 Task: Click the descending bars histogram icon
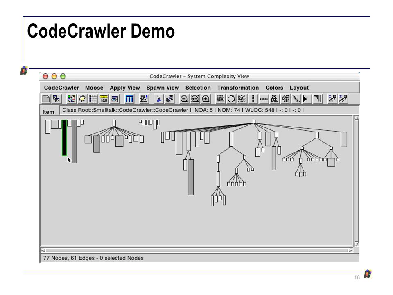pos(318,99)
